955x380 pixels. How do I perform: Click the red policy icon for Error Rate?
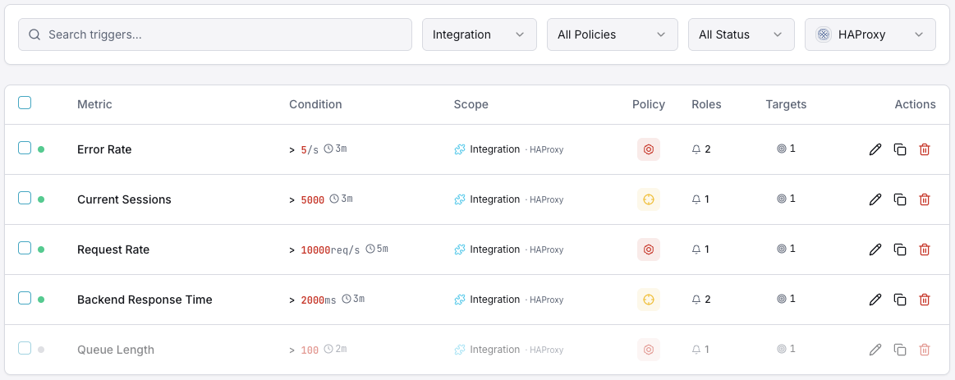click(x=649, y=149)
